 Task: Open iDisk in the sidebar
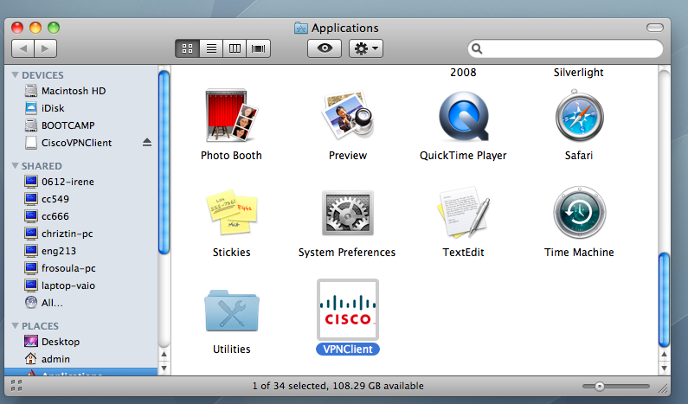[x=45, y=108]
